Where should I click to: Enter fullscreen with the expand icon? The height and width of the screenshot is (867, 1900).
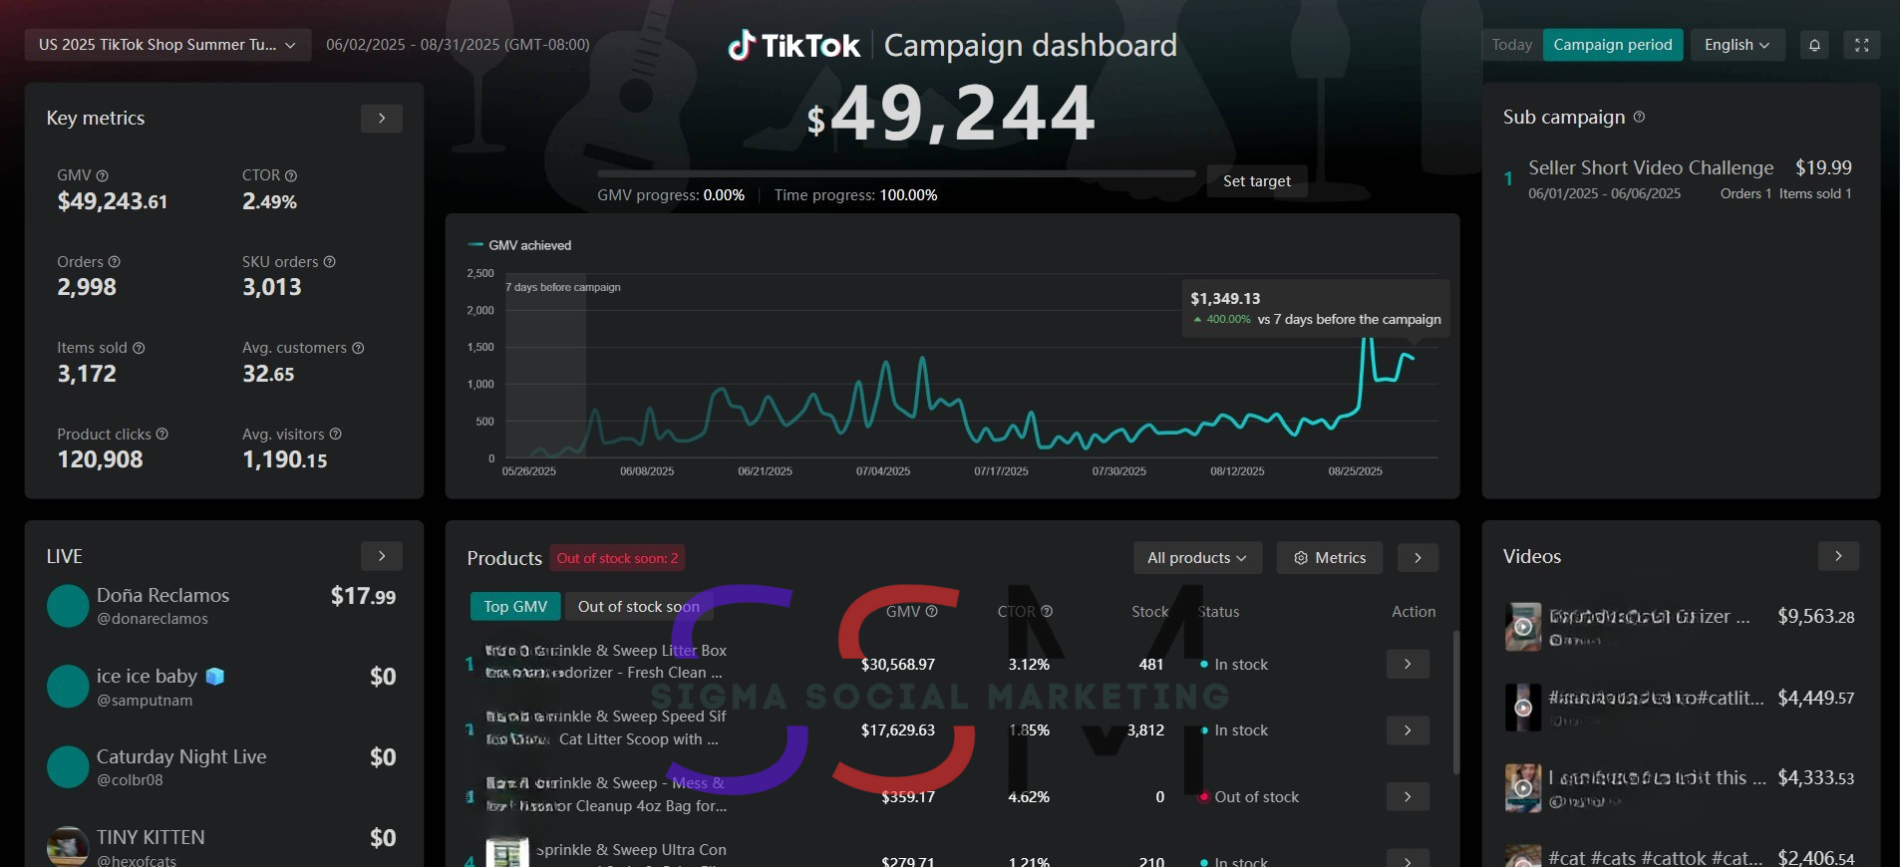tap(1861, 45)
